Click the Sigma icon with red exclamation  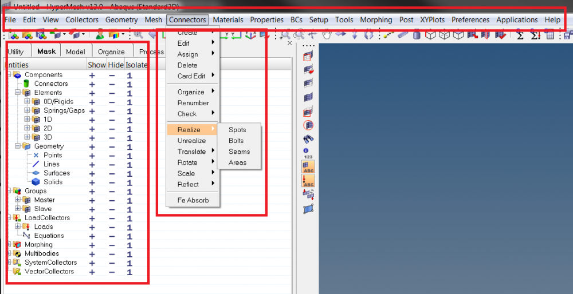click(x=535, y=35)
